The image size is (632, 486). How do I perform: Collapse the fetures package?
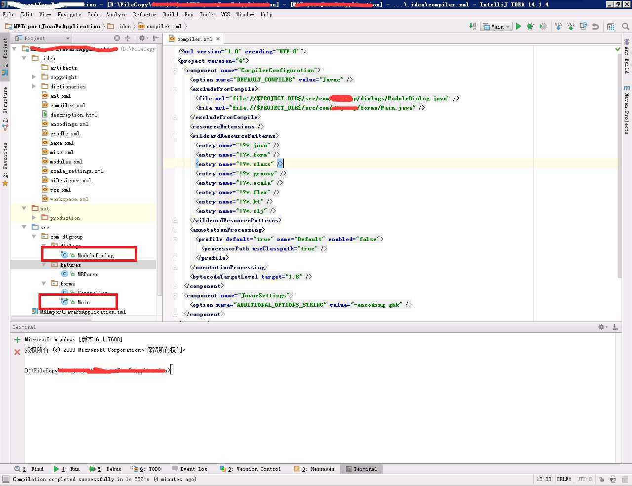click(43, 265)
